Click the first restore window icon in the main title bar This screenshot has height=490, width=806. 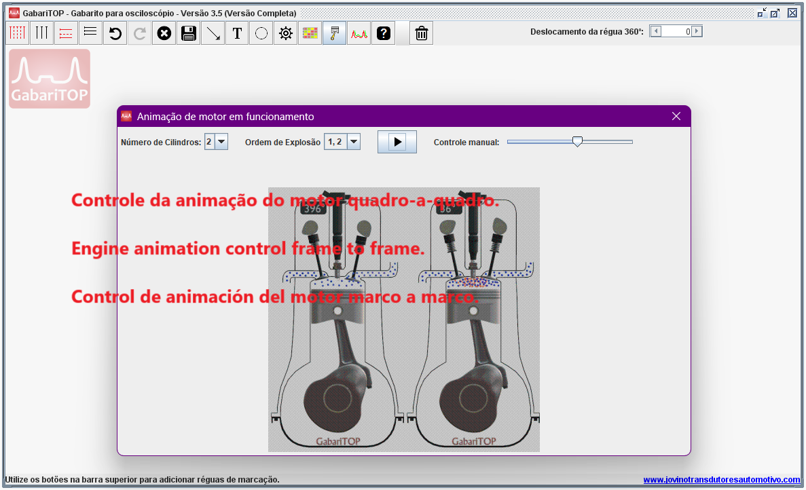tap(763, 13)
